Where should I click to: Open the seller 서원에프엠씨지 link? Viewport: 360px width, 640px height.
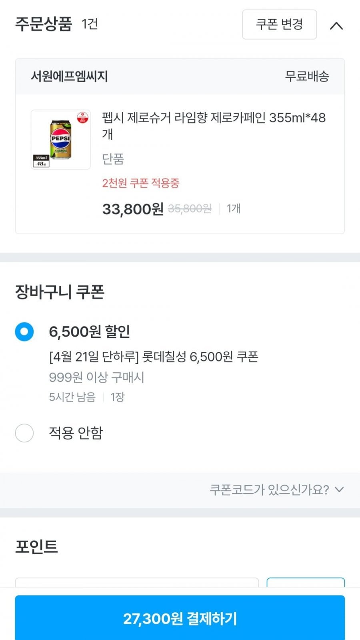coord(70,76)
